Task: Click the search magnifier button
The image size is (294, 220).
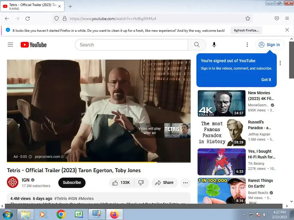Action: click(x=197, y=45)
